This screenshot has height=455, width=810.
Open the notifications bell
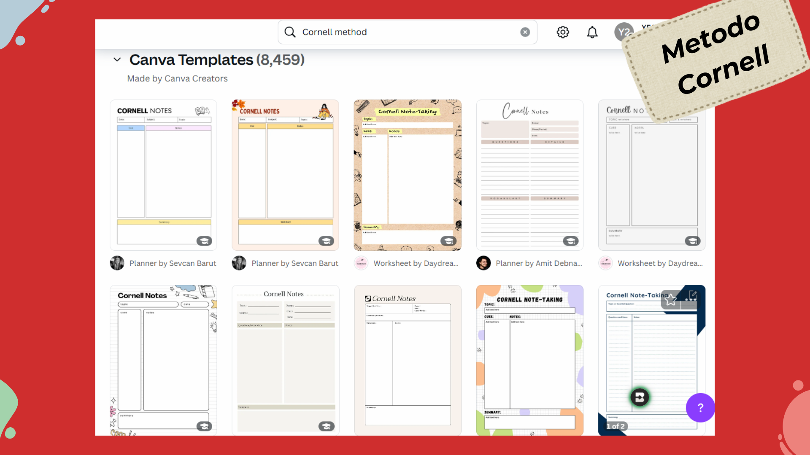592,32
